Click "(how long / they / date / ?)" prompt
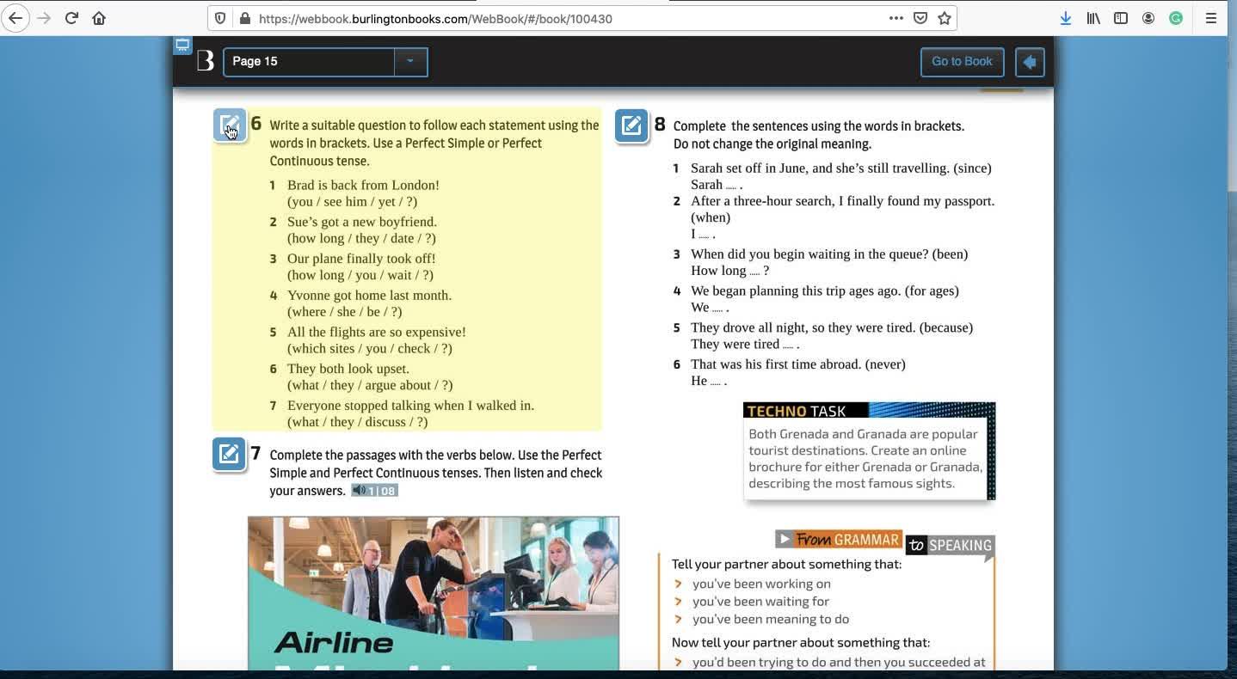The width and height of the screenshot is (1237, 679). [361, 239]
